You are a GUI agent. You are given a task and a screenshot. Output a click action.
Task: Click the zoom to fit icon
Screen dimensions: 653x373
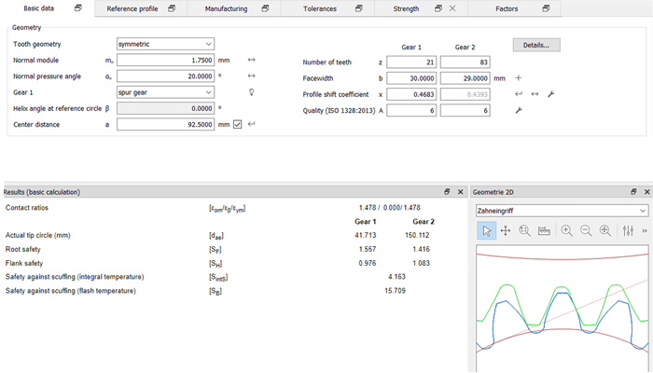(x=605, y=230)
